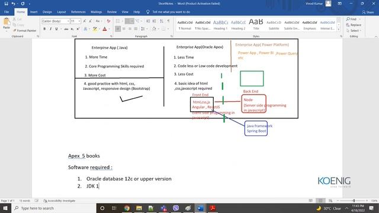Click the Numbering list icon

(128, 21)
